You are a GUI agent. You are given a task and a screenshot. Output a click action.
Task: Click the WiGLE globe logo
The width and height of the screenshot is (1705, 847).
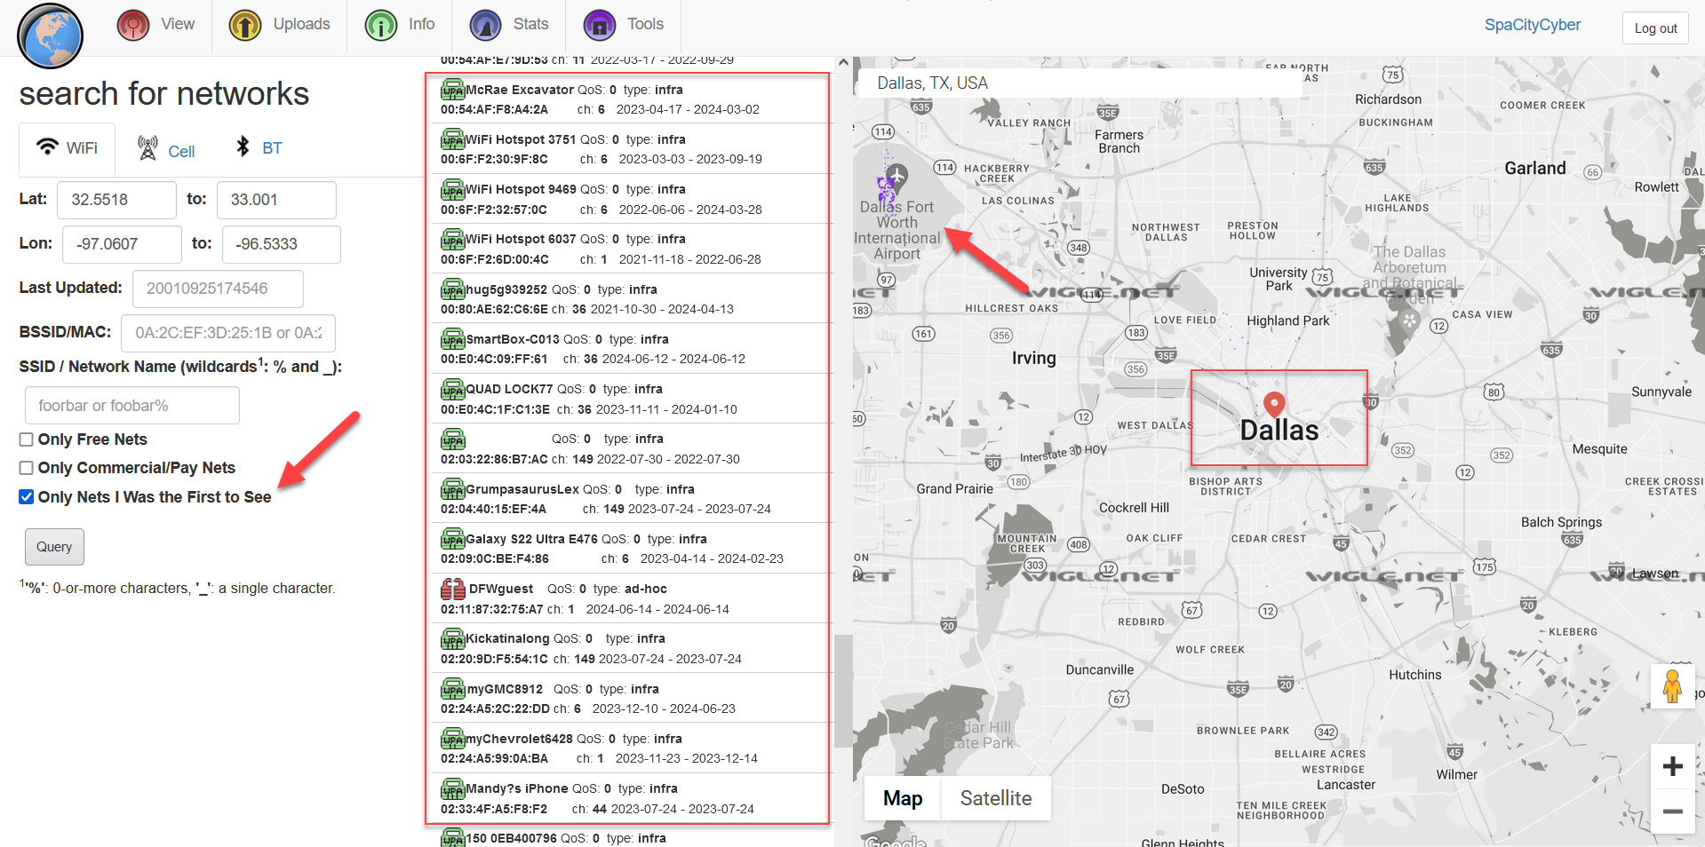pos(50,36)
